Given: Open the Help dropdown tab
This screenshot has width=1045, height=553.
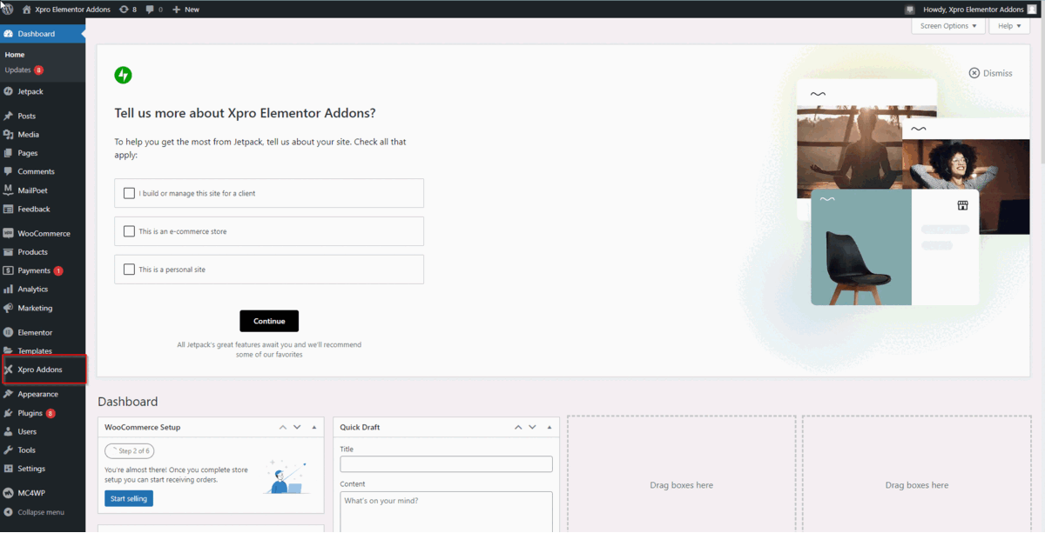Looking at the screenshot, I should 1008,26.
